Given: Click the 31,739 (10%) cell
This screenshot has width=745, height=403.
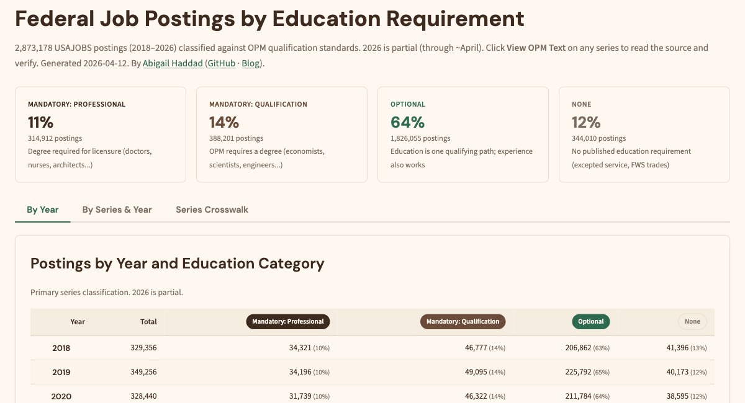Looking at the screenshot, I should coord(309,397).
